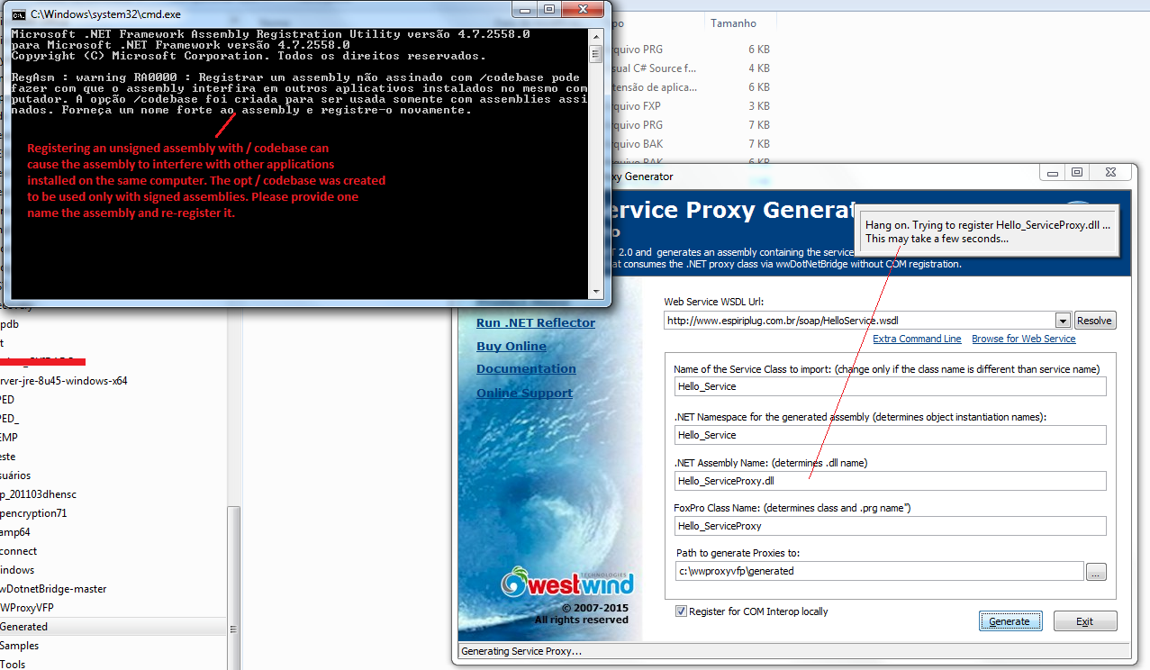Click the Web Service WSDL Url field
This screenshot has width=1150, height=670.
point(859,321)
